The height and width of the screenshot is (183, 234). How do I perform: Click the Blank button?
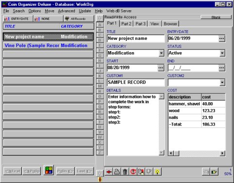point(216,17)
